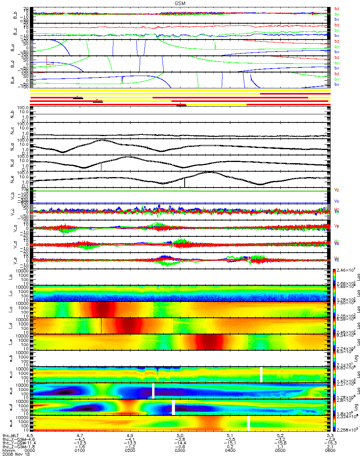Click the white data gap in e_e spectrogram
This screenshot has width=360, height=465.
[249, 424]
